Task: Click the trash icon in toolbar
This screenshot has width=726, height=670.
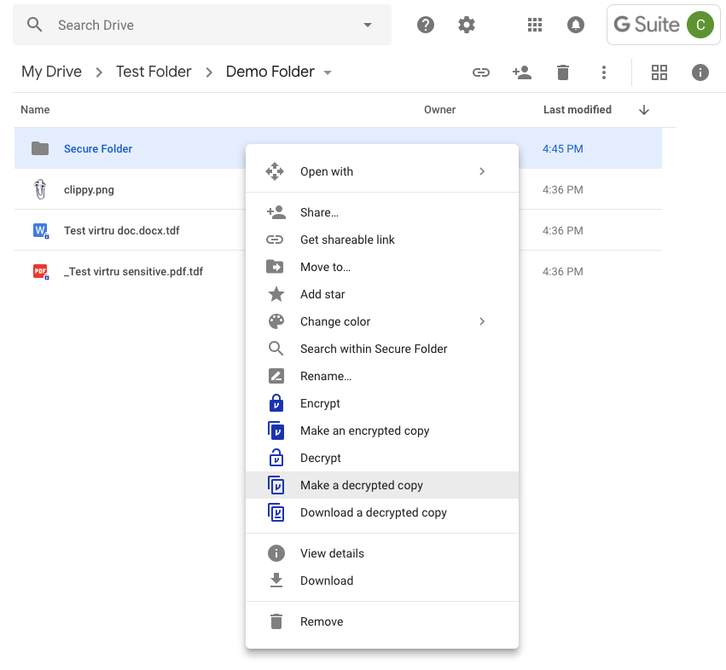Action: (x=562, y=72)
